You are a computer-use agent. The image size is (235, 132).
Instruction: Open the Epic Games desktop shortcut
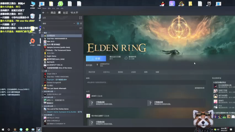(x=209, y=4)
